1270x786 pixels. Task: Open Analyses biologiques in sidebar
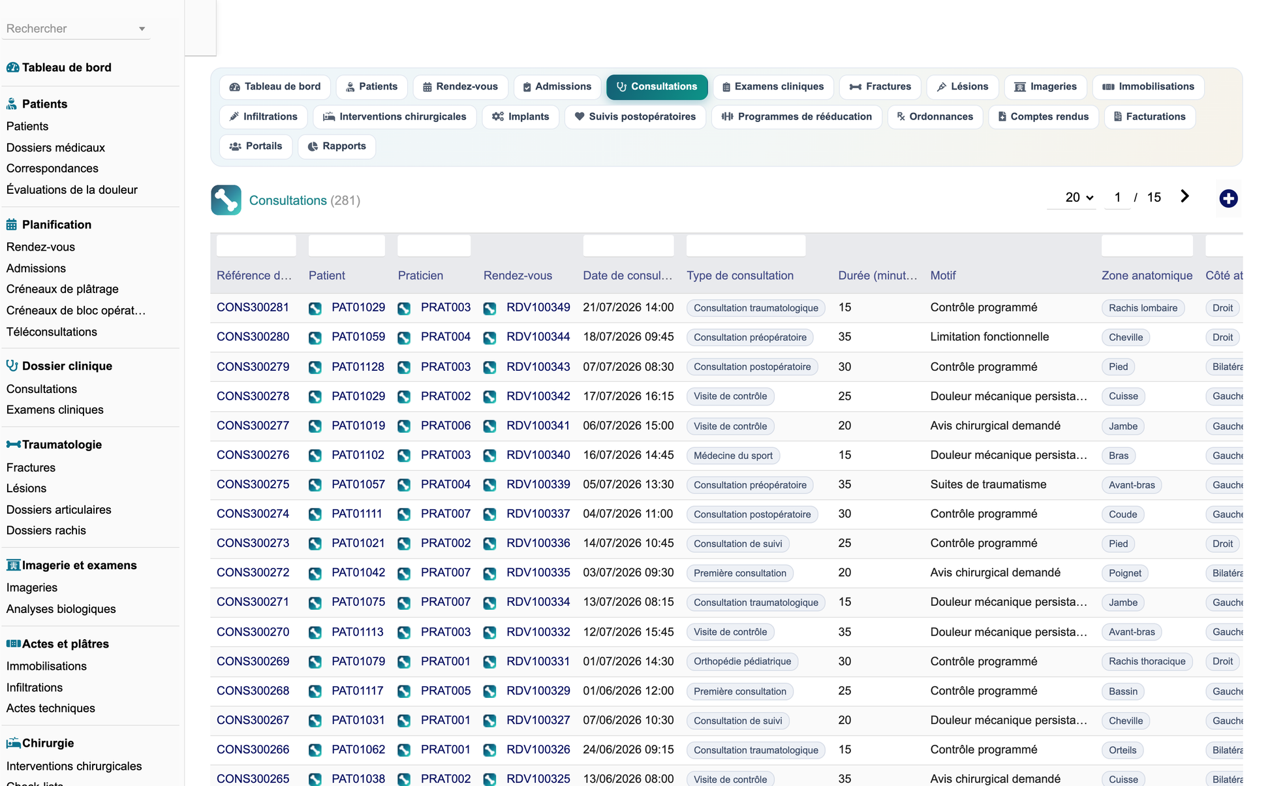(61, 609)
